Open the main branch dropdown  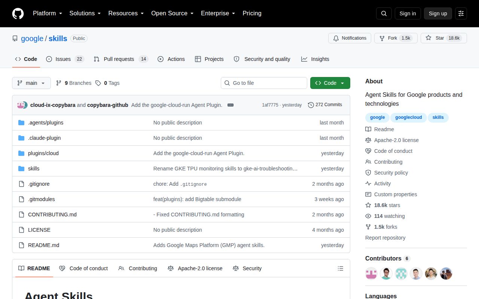(x=31, y=83)
